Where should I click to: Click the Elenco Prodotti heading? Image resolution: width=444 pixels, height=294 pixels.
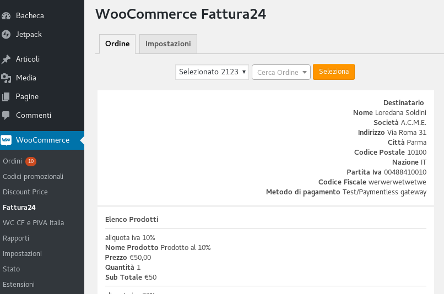pyautogui.click(x=132, y=219)
